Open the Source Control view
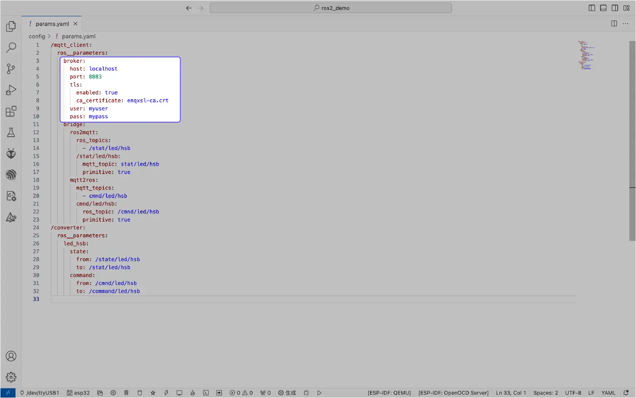The width and height of the screenshot is (636, 398). (11, 69)
